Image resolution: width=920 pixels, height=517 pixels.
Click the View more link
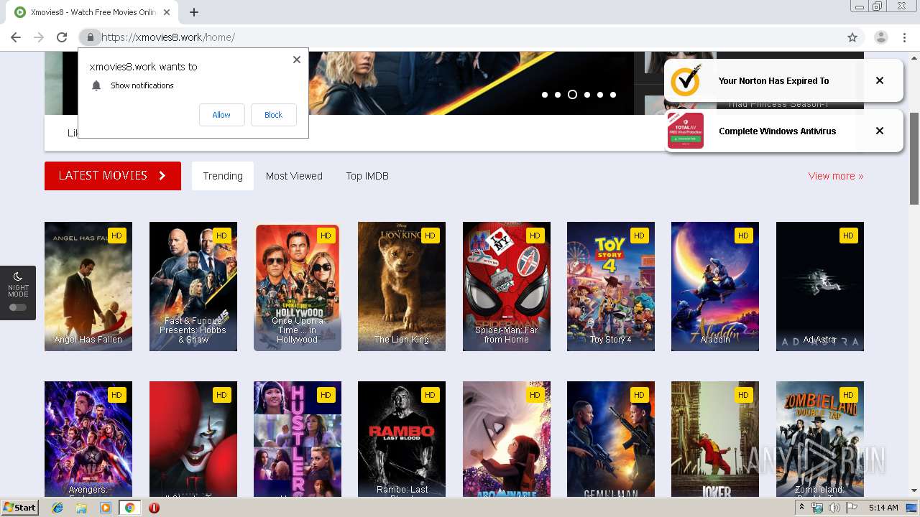click(x=836, y=176)
